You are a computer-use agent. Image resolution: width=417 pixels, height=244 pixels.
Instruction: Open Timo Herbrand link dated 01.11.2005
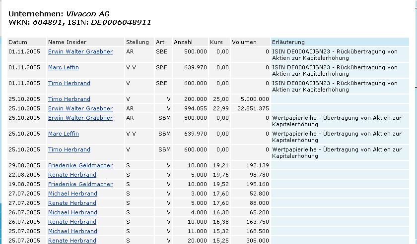(x=69, y=83)
